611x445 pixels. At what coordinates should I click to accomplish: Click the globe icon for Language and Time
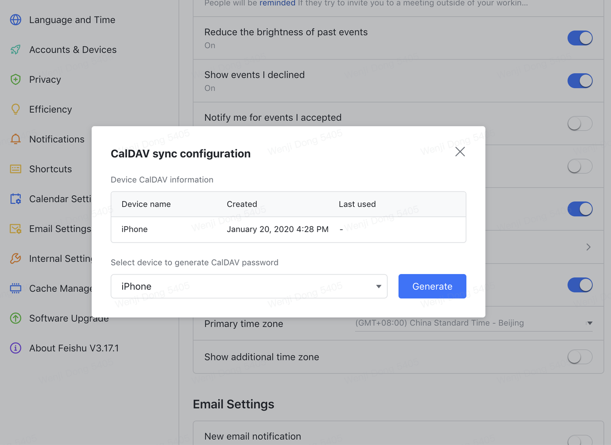pyautogui.click(x=16, y=20)
